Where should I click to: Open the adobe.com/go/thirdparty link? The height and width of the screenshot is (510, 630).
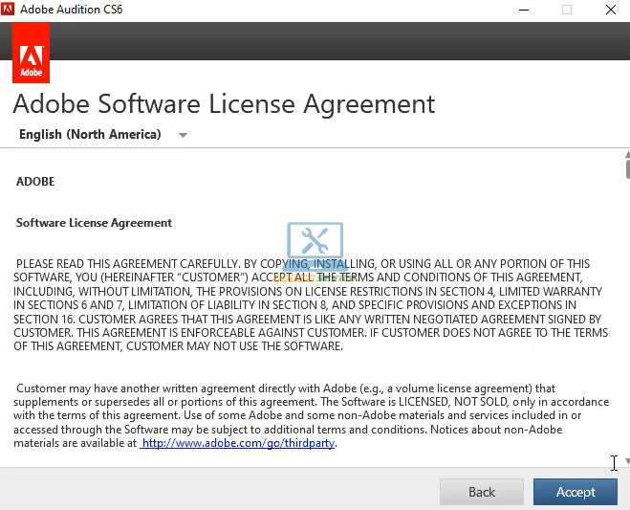pos(238,444)
